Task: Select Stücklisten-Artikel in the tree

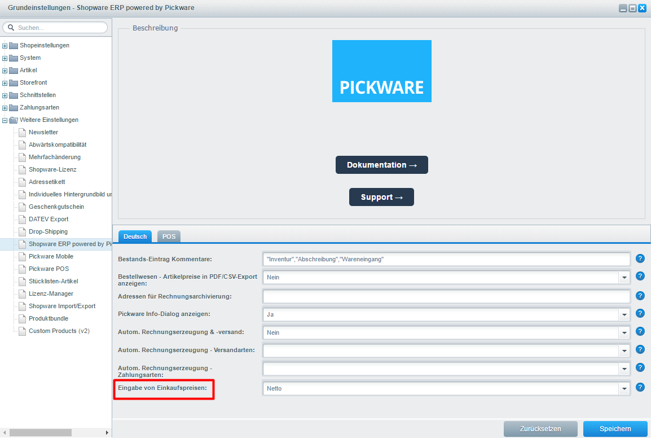Action: click(53, 281)
